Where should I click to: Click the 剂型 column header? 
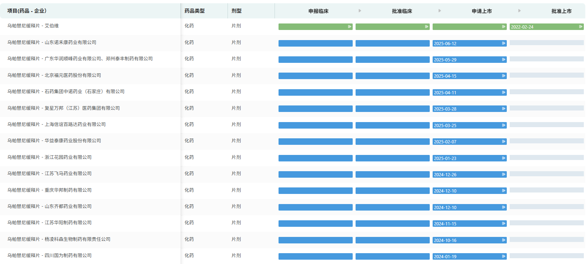[237, 11]
